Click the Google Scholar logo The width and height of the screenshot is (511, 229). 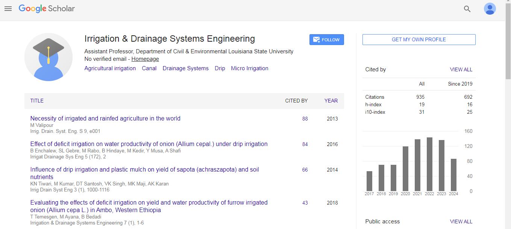click(x=47, y=9)
